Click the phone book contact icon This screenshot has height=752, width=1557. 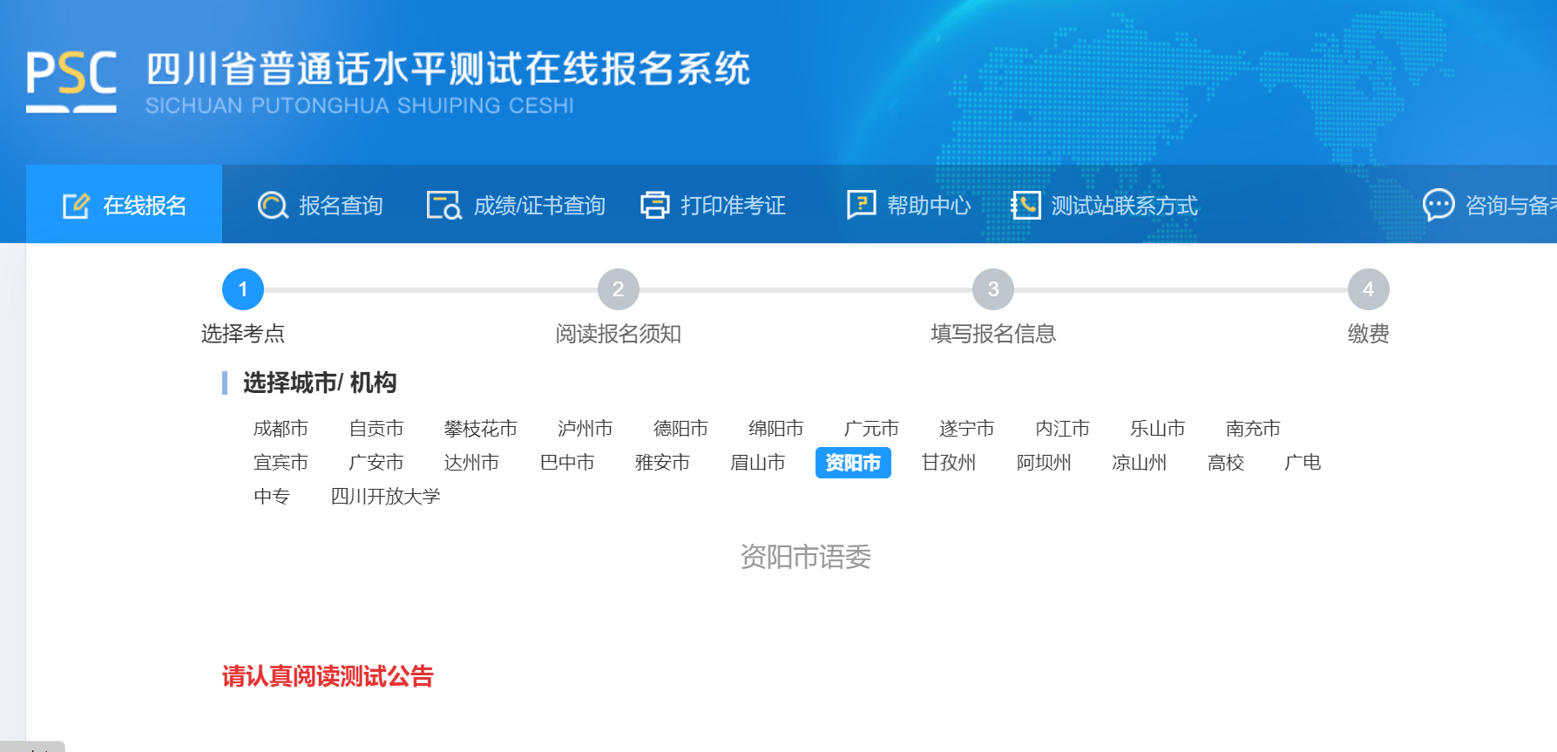pyautogui.click(x=1026, y=206)
